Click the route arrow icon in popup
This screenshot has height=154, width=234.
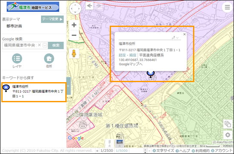pos(173,38)
